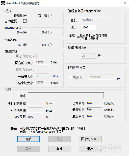Click the bps unit label
Viewport: 129px width, 156px height.
[x=118, y=78]
